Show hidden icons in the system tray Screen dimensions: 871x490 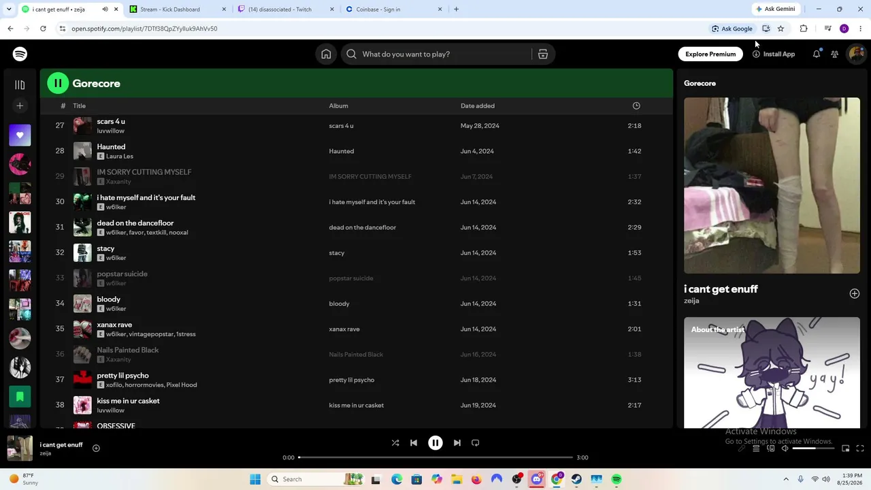(786, 479)
